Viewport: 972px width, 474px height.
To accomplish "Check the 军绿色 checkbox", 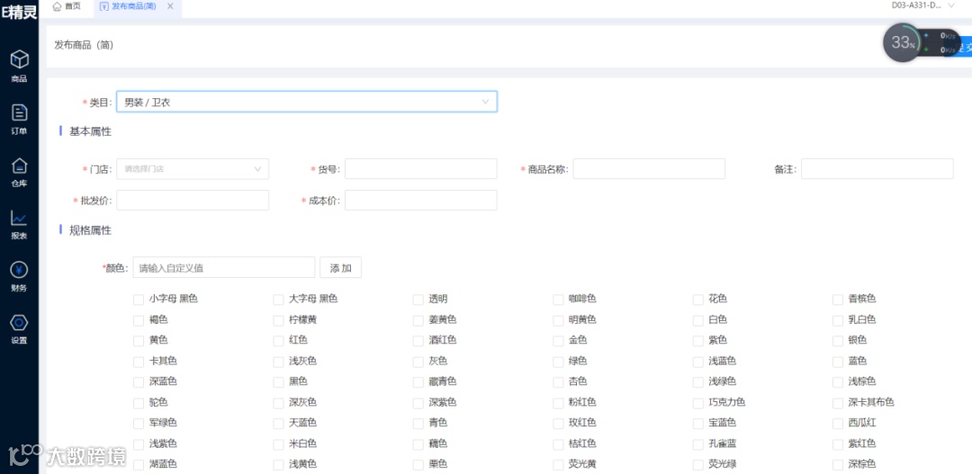I will pyautogui.click(x=139, y=424).
